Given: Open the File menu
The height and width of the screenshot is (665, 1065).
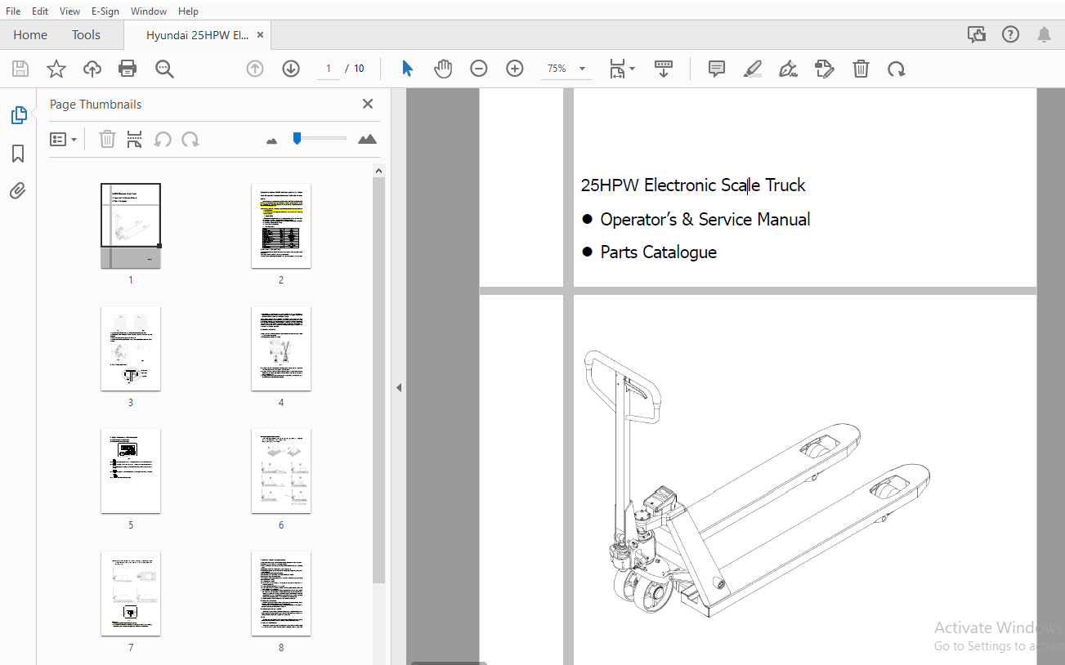Looking at the screenshot, I should click(13, 11).
